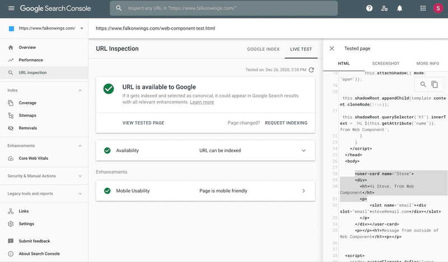Click the Sitemaps tree icon
448x262 pixels.
coord(11,116)
